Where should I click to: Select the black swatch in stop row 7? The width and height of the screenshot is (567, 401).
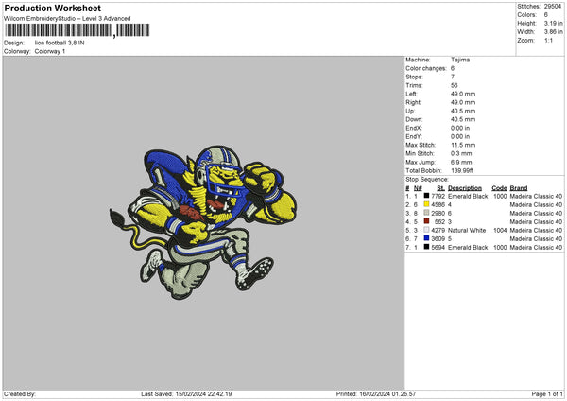pos(426,247)
